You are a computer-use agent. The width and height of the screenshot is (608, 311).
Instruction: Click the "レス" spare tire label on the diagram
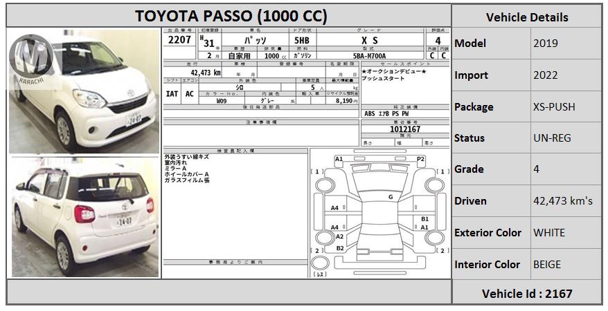point(319,274)
